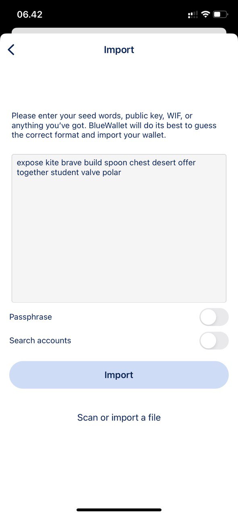Tap the 06.42 clock in status bar
Screen dimensions: 238x516
pyautogui.click(x=29, y=15)
